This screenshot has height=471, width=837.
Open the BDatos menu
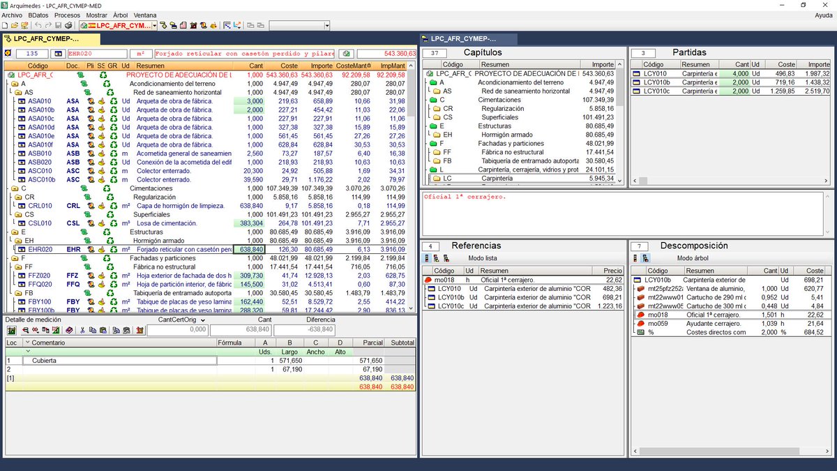pos(39,15)
